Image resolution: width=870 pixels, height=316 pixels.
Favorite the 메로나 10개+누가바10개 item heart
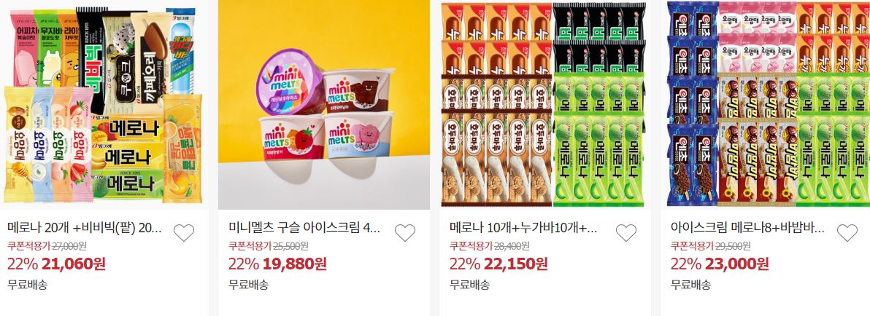[x=626, y=233]
